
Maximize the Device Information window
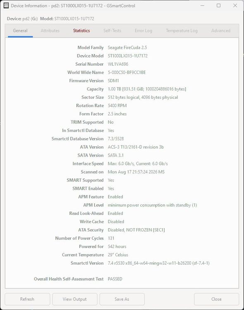point(218,5)
